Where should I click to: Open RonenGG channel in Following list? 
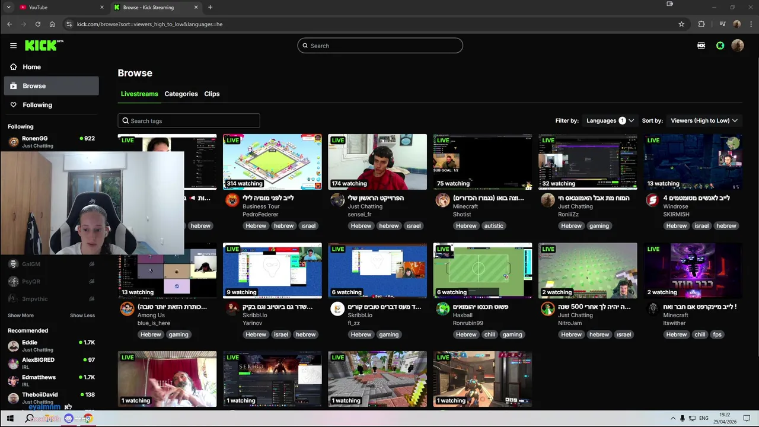click(52, 142)
